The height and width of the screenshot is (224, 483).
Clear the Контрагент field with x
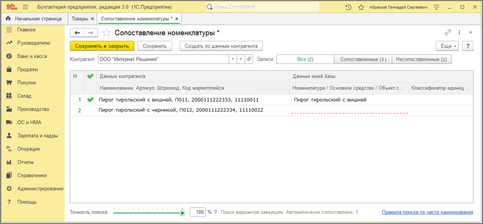click(241, 59)
